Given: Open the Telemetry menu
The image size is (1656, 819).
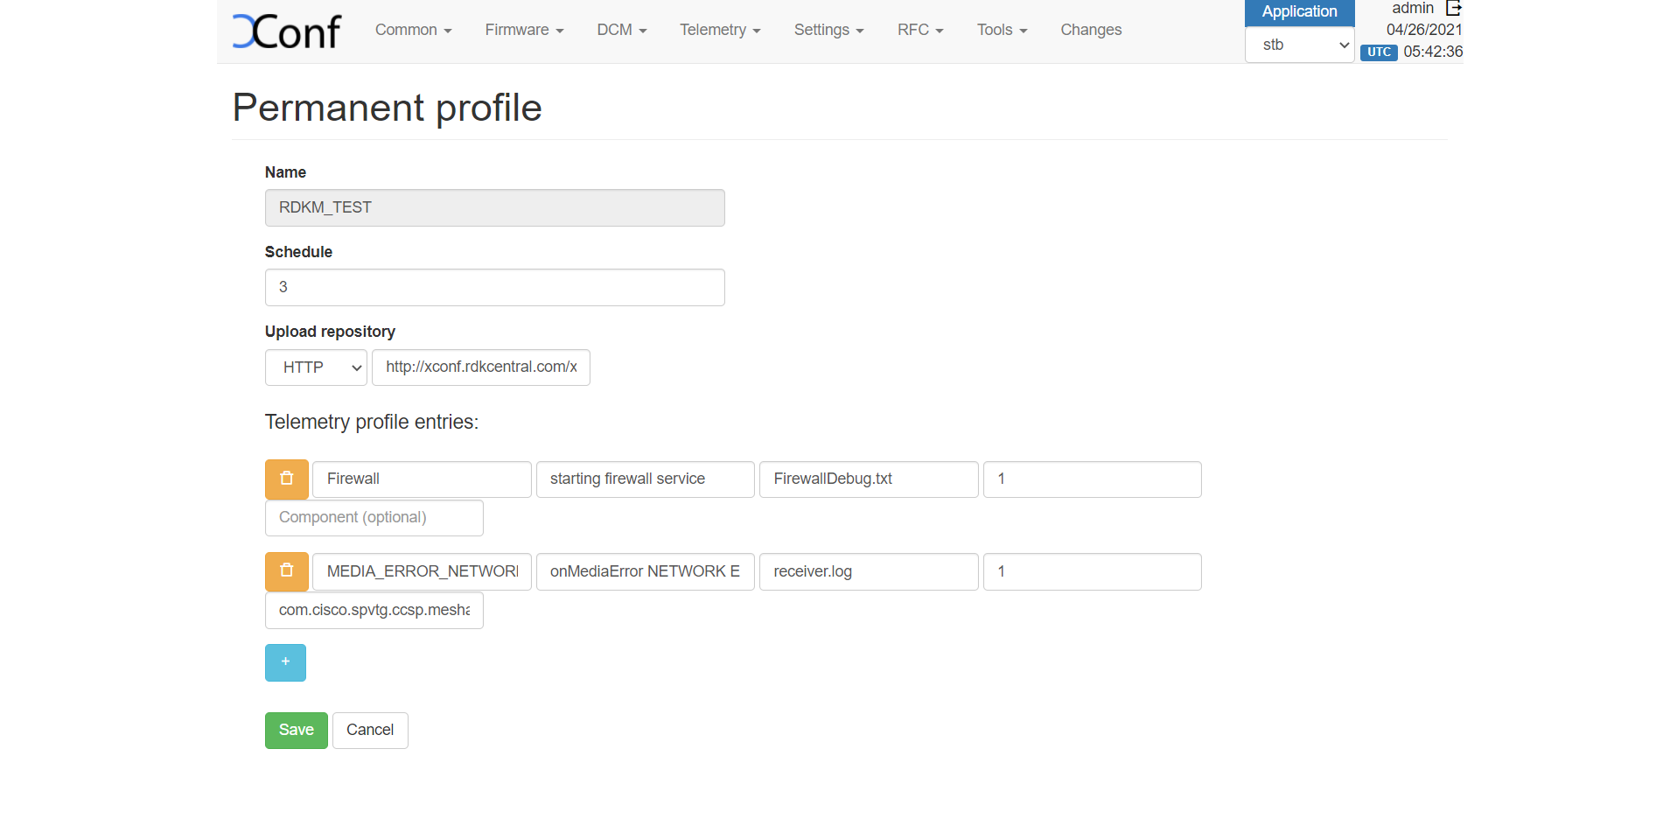Looking at the screenshot, I should click(x=720, y=30).
